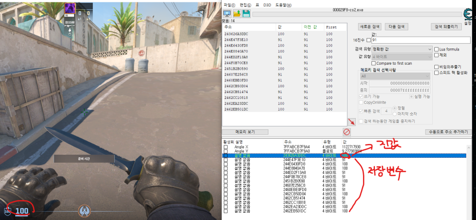
Task: Click the 중지 stop address field
Action: tap(400, 90)
